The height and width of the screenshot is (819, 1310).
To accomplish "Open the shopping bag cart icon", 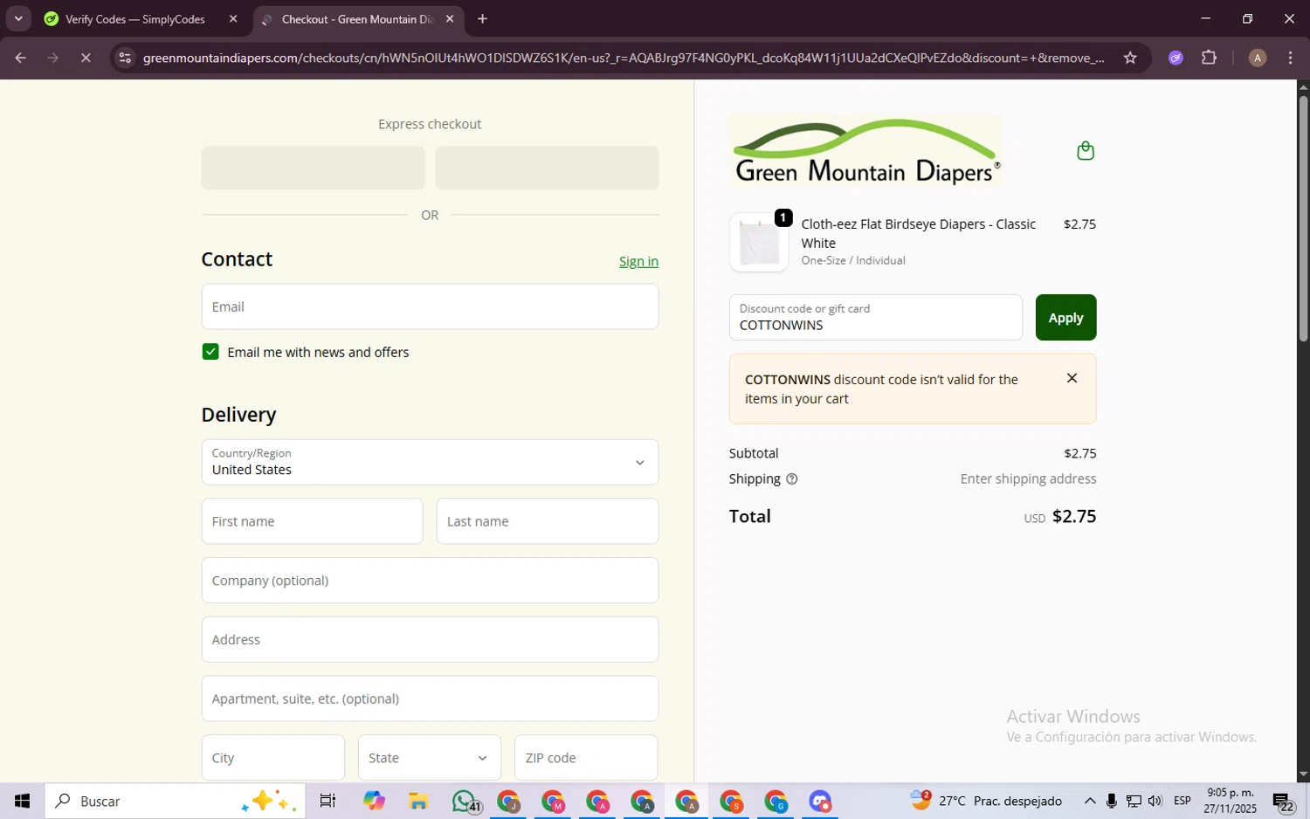I will pos(1086,151).
